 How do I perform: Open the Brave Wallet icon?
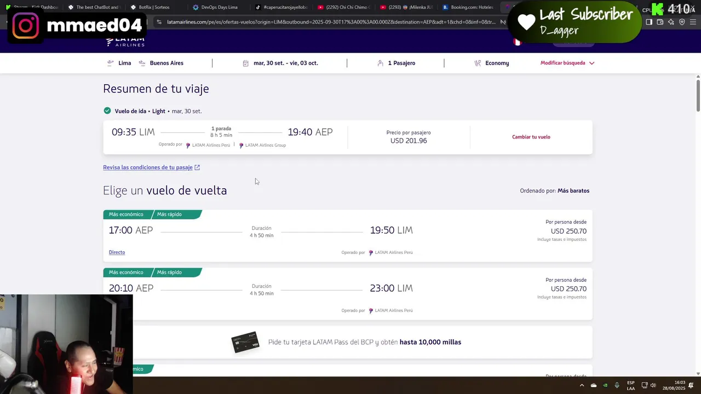tap(660, 22)
